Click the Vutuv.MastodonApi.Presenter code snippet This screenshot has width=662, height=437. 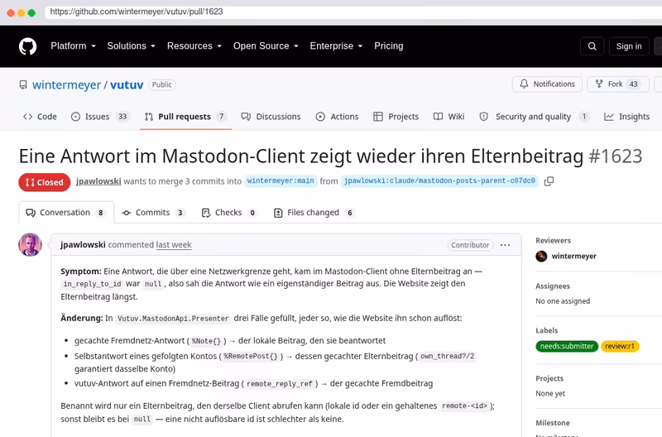[173, 319]
